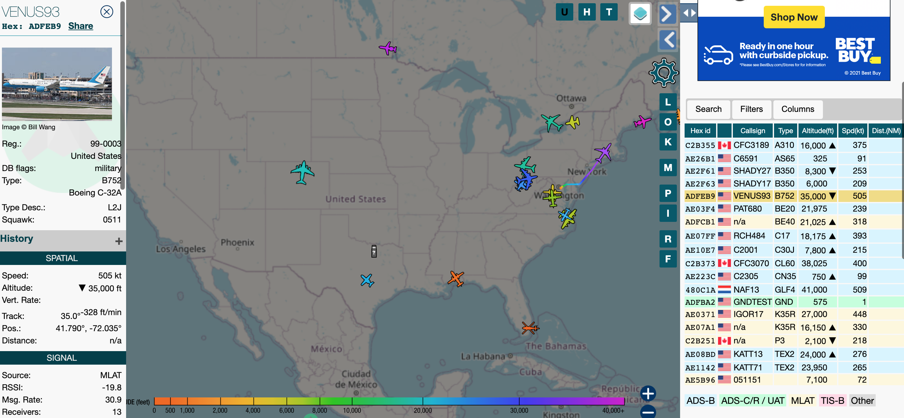The width and height of the screenshot is (904, 418).
Task: Select the CFC3189 A310 table row
Action: (x=794, y=145)
